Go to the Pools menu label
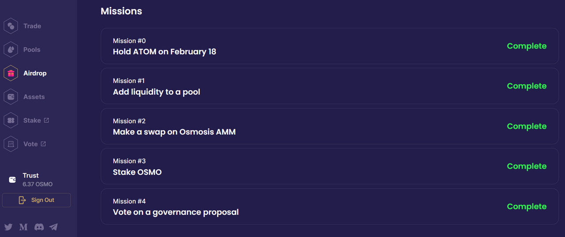The height and width of the screenshot is (237, 565). pos(32,50)
